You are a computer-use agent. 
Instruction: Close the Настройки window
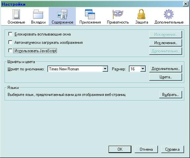pos(186,4)
